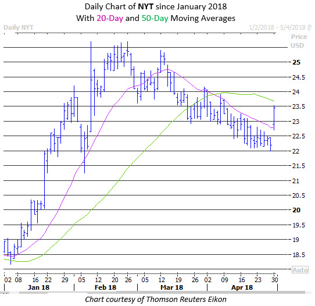Image resolution: width=315 pixels, height=306 pixels.
Task: Select the 24 price axis label
Action: tap(296, 92)
